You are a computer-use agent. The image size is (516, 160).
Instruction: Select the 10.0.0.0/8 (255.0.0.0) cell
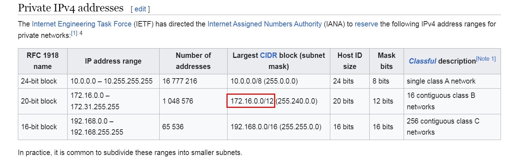pos(264,81)
